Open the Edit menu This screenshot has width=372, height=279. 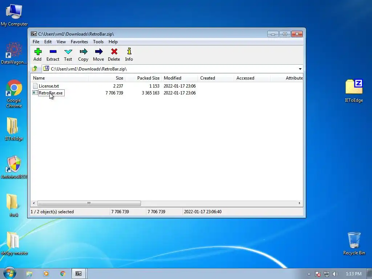(48, 42)
